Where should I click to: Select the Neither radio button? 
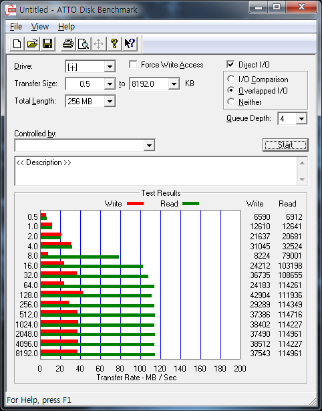pos(231,102)
